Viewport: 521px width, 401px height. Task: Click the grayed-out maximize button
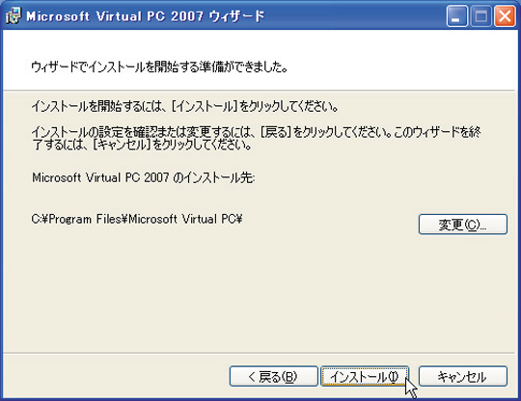[x=480, y=16]
